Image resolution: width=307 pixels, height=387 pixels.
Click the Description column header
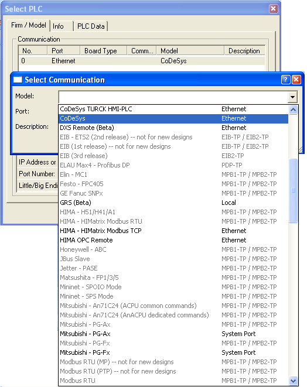pyautogui.click(x=244, y=50)
